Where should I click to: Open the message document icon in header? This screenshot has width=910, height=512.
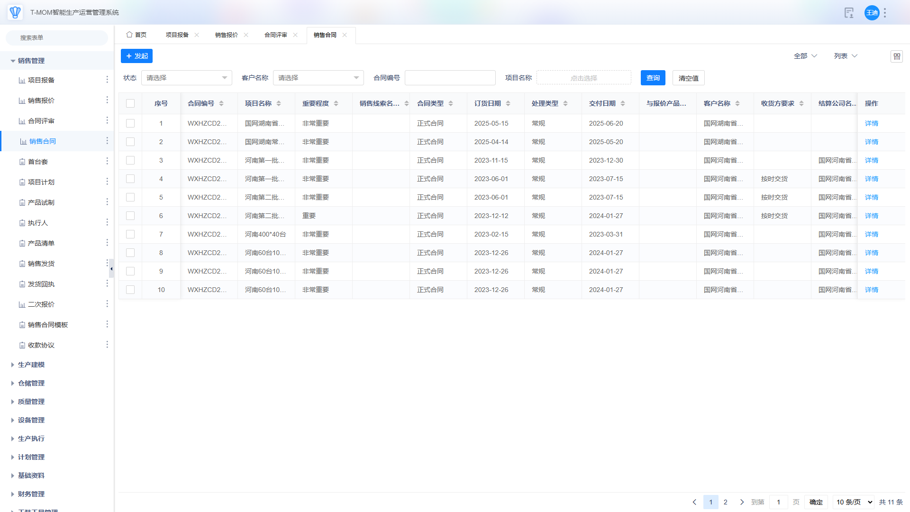point(849,13)
